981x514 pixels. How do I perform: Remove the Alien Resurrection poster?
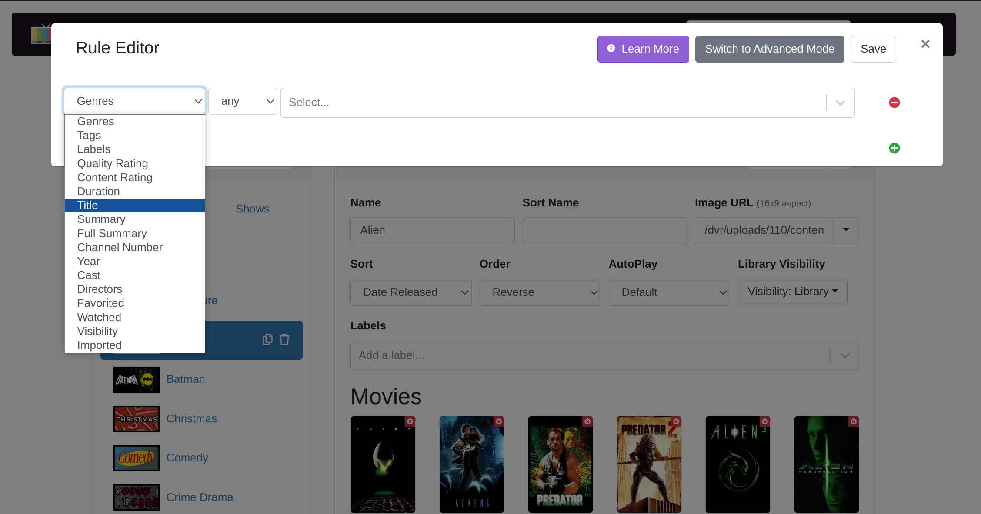tap(854, 421)
